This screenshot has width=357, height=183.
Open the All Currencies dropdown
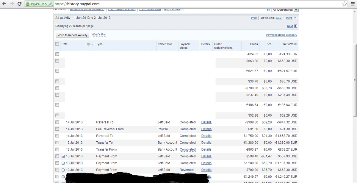(285, 10)
